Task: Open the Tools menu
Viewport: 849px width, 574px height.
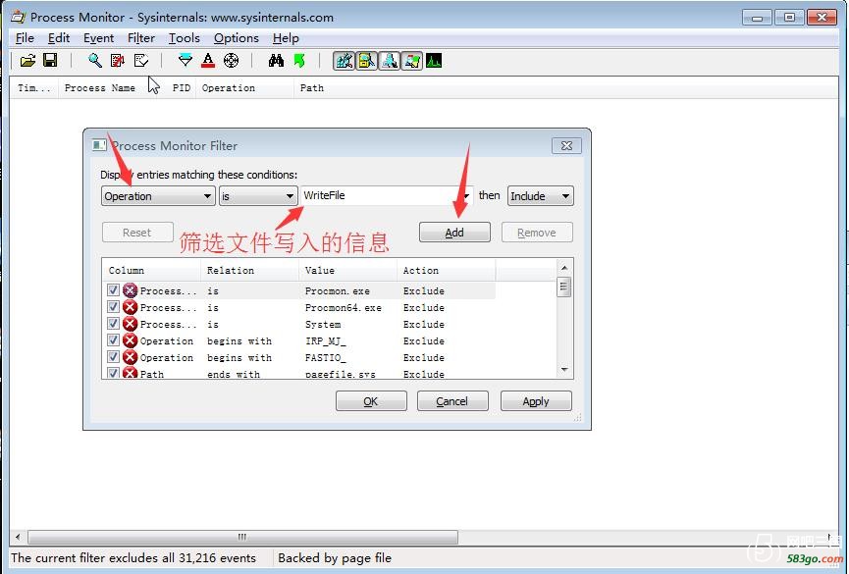Action: (x=185, y=38)
